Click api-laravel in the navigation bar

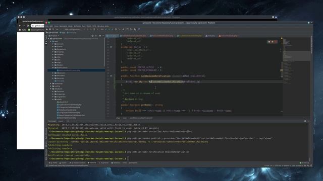pyautogui.click(x=52, y=33)
